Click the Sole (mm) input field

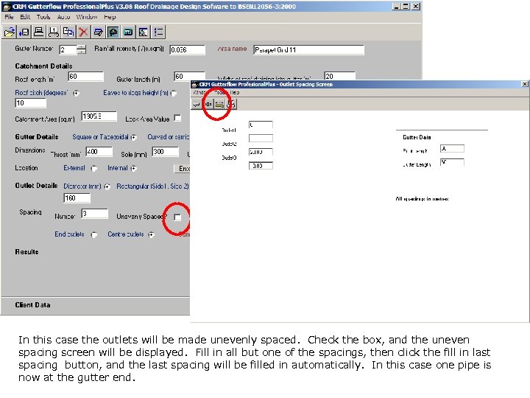coord(166,152)
